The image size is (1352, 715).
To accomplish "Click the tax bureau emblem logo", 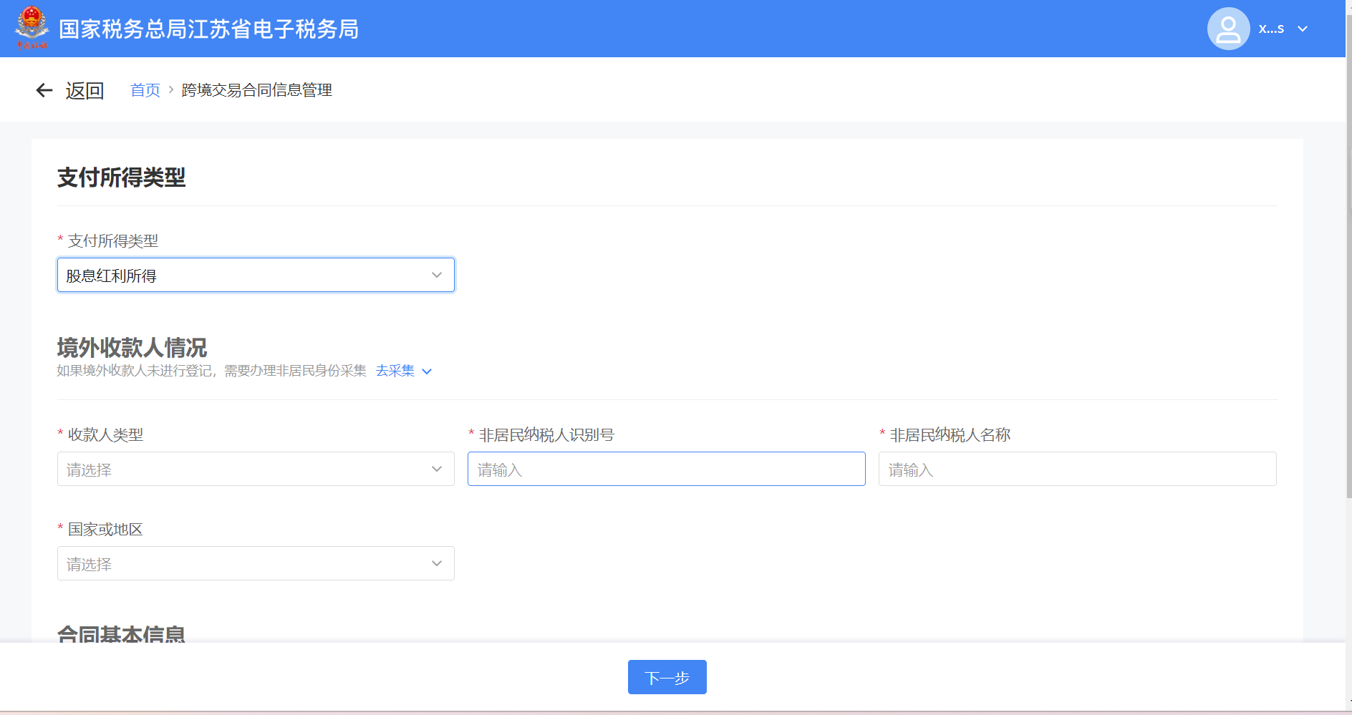I will (x=32, y=27).
